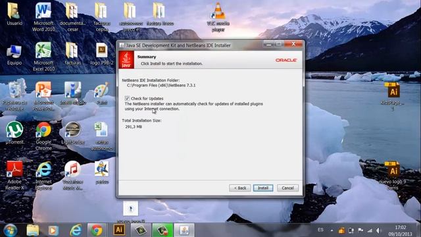Screen dimensions: 421x237
Task: Select the 291,3 MB installation size text
Action: (134, 126)
